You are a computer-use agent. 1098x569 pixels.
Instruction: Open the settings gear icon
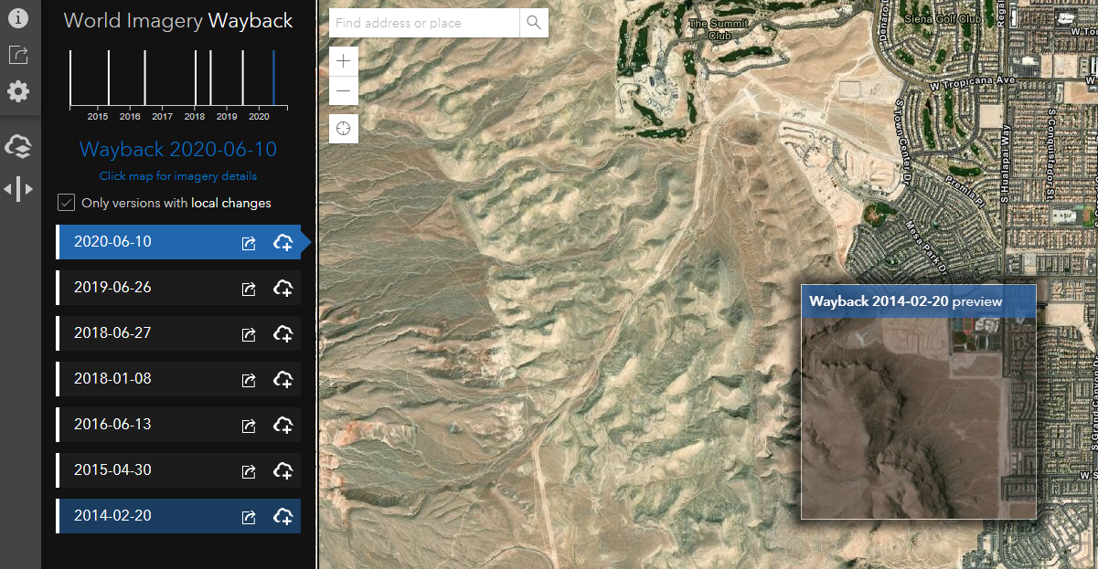[18, 91]
